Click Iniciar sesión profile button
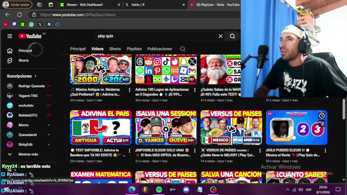Screen dimensions: 347x195 (17, 5)
